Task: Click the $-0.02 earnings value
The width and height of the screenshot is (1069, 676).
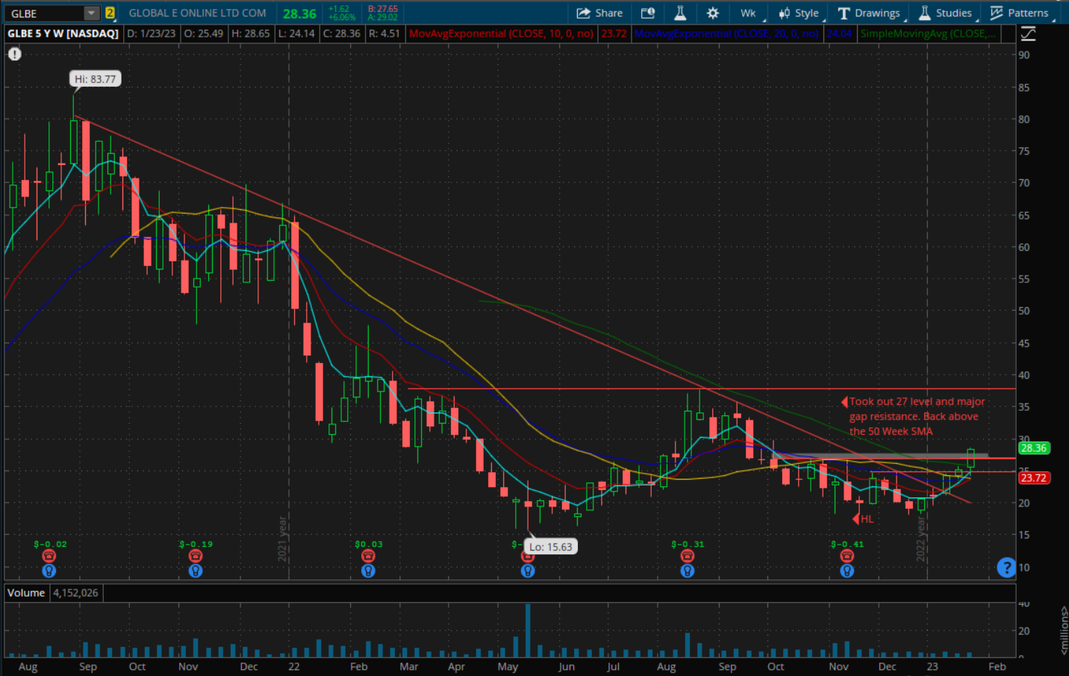Action: click(x=50, y=544)
